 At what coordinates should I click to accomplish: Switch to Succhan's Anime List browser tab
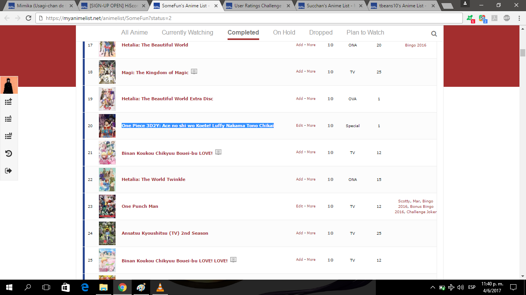(330, 6)
